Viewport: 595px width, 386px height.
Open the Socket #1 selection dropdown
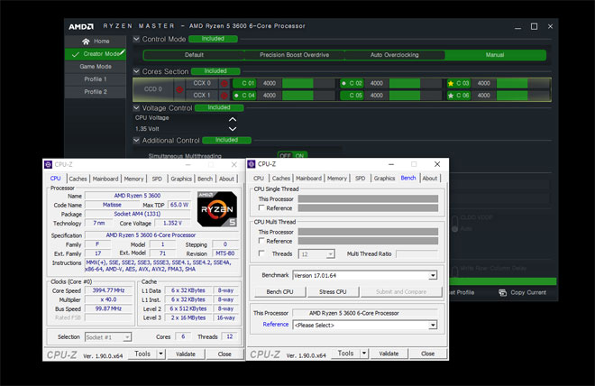127,337
